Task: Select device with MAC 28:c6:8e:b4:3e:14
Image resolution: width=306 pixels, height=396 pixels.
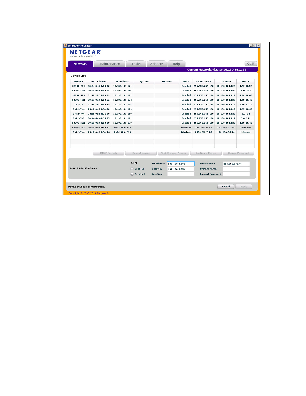Action: (x=162, y=132)
